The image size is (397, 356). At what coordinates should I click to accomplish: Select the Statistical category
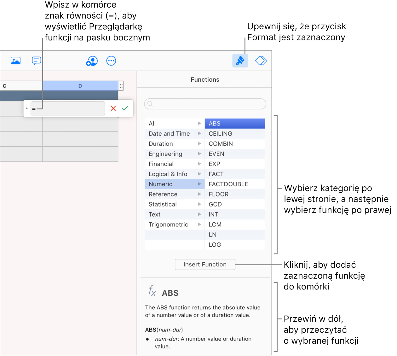[x=175, y=204]
